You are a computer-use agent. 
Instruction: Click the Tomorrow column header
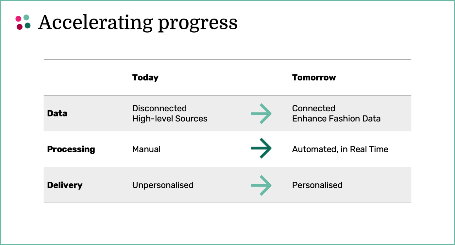[314, 78]
